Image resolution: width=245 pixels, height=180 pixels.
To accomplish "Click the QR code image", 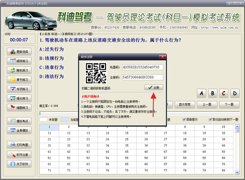I will [x=96, y=73].
